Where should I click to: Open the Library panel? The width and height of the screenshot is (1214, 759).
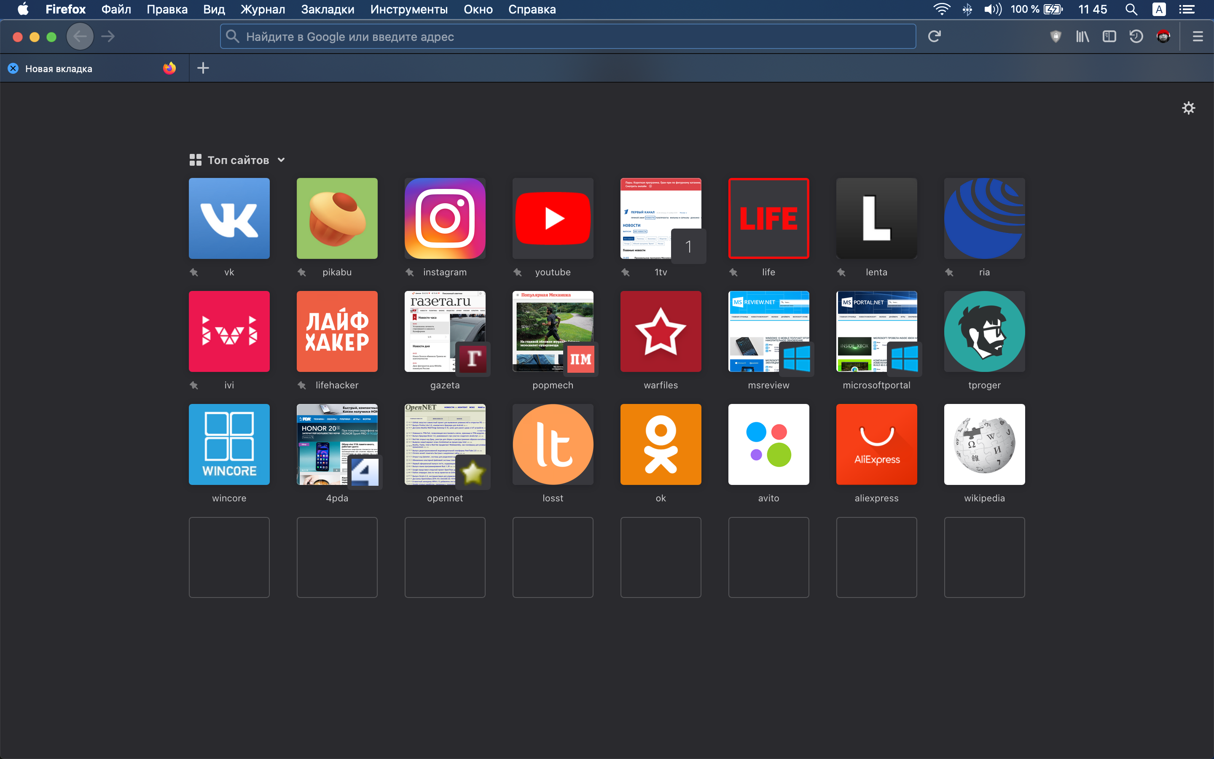1082,37
